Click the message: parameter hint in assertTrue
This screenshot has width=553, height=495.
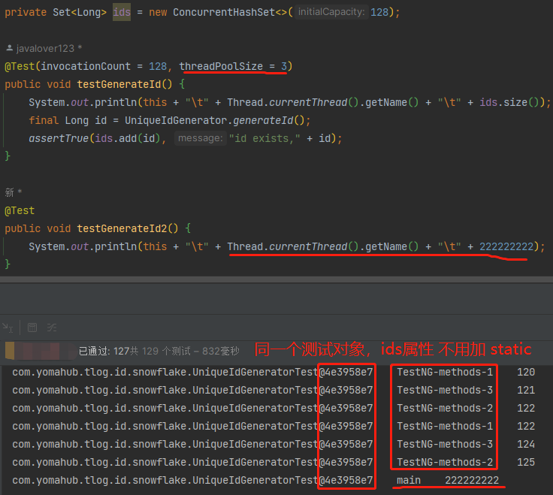point(200,138)
